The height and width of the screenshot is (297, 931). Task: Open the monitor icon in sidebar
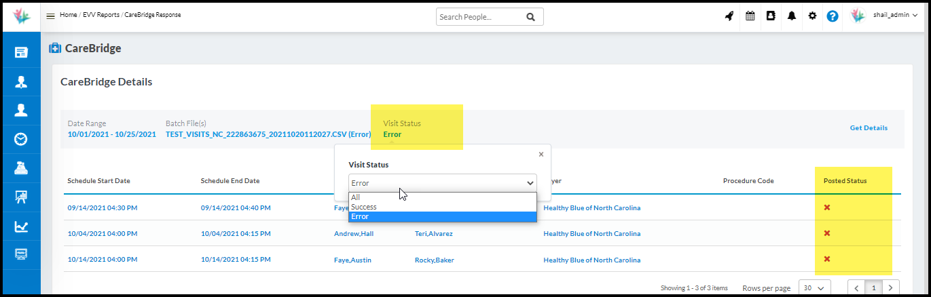(21, 254)
